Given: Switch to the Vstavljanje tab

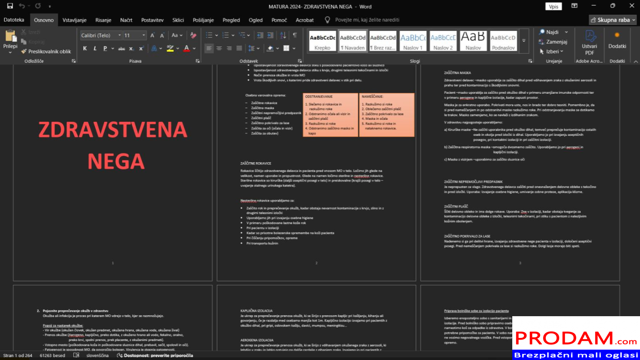Looking at the screenshot, I should tap(74, 20).
